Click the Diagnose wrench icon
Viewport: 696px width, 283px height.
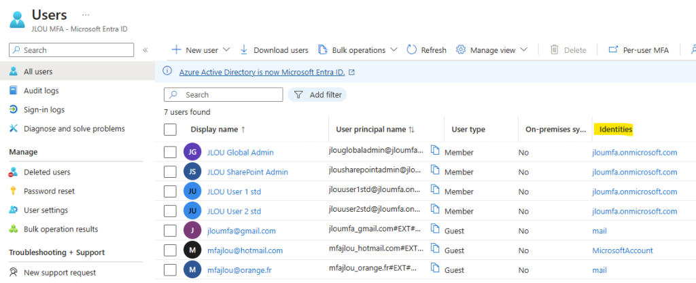pyautogui.click(x=14, y=128)
